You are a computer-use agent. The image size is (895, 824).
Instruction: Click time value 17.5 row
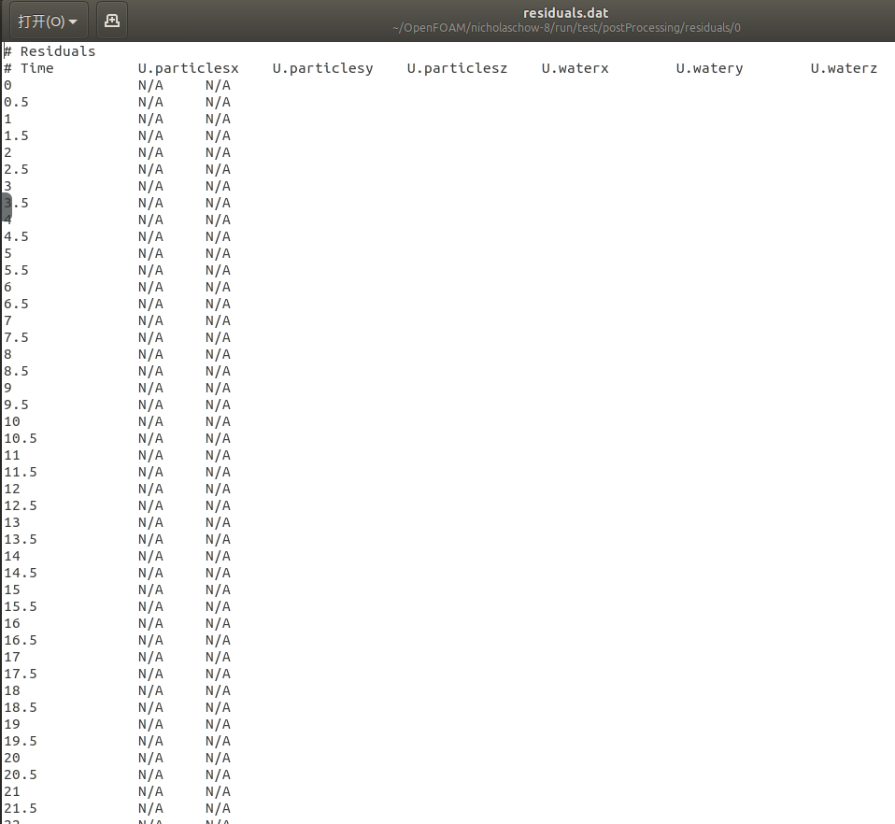pos(21,675)
